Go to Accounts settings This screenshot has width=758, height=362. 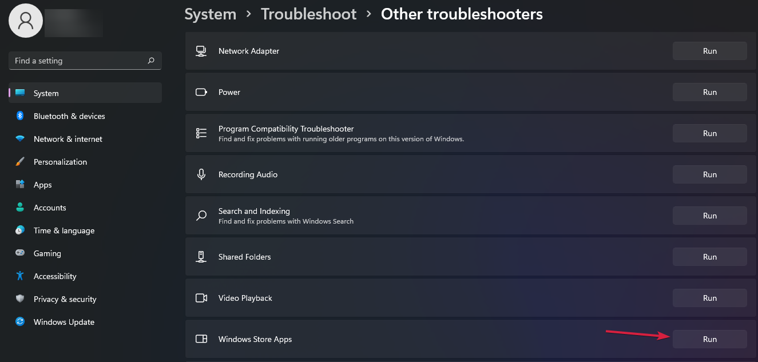click(x=50, y=208)
